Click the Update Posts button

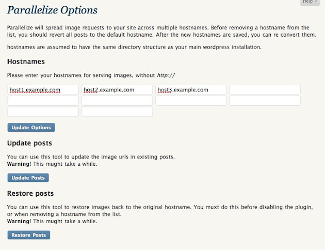pos(28,178)
